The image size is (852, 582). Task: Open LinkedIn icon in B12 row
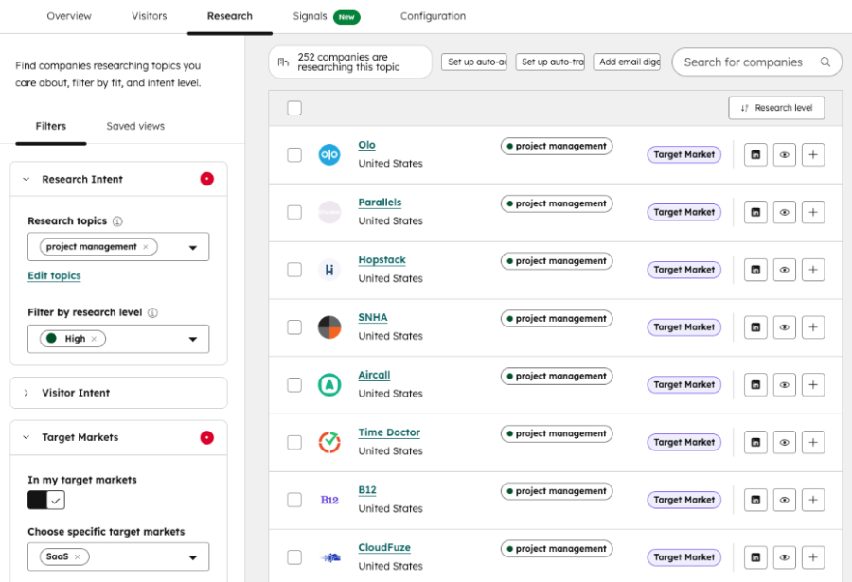[755, 500]
